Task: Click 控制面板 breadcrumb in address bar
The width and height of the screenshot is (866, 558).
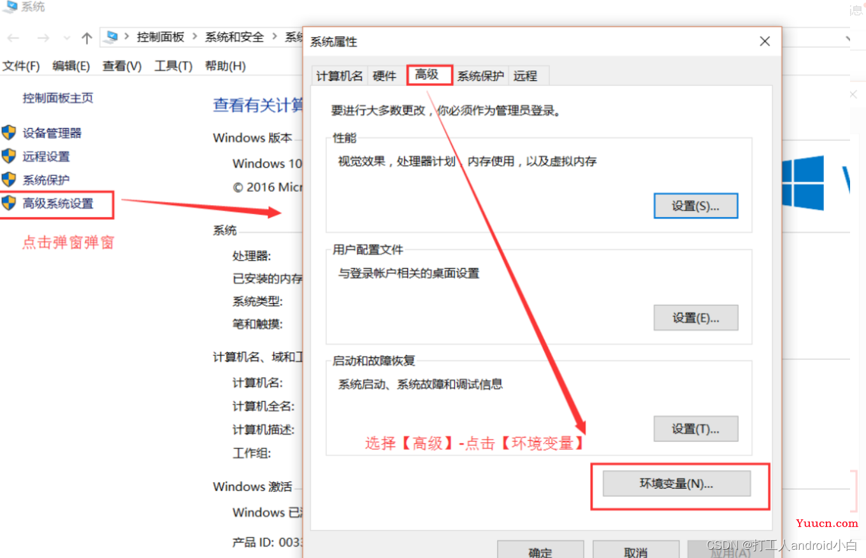Action: coord(161,37)
